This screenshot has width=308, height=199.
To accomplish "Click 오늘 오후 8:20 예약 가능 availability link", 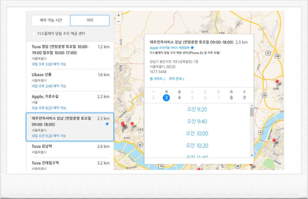I will 49,108.
